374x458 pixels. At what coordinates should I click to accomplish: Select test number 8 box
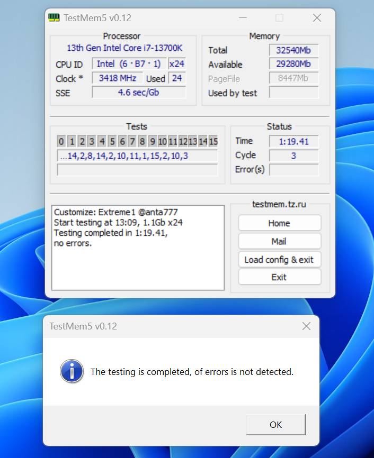click(x=142, y=141)
